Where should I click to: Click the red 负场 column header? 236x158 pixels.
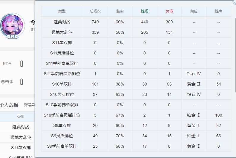pos(169,11)
